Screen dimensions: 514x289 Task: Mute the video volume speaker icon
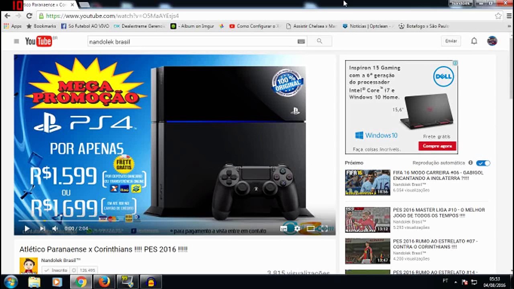pos(55,228)
